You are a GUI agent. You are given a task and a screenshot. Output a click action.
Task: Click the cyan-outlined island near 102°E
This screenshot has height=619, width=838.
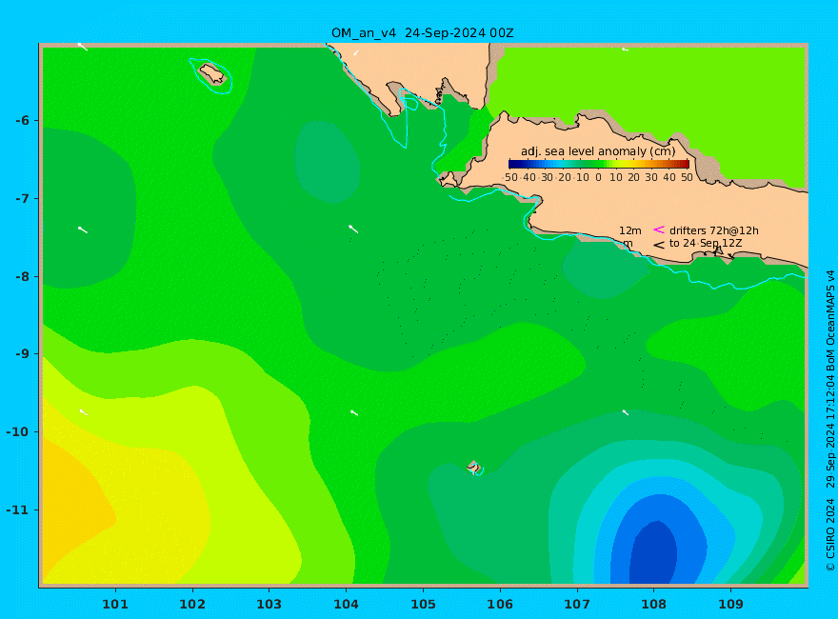click(x=212, y=74)
